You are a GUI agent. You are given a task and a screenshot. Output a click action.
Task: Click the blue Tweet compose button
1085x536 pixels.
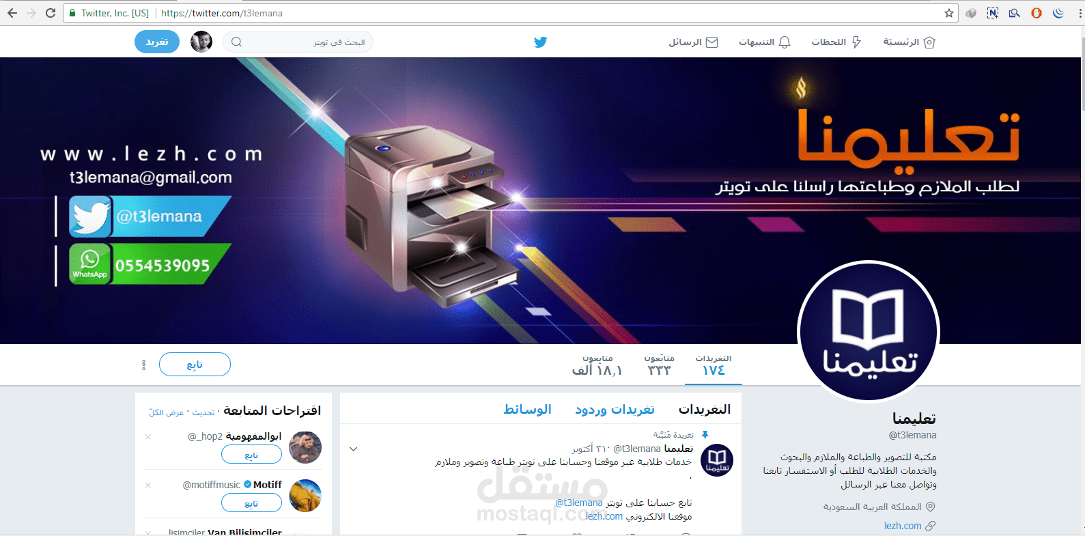(x=157, y=42)
